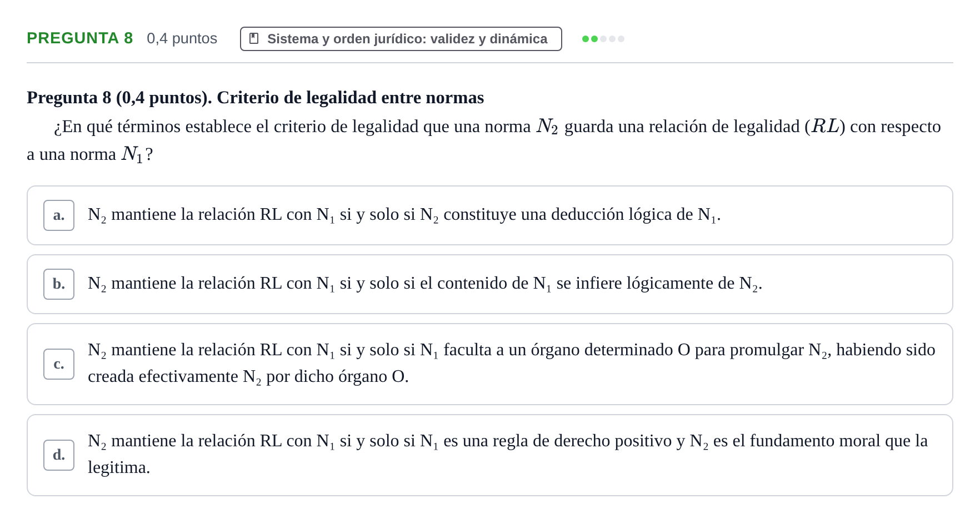Viewport: 980px width, 524px height.
Task: Click the answer text about 'órgano determinado O'
Action: 512,364
